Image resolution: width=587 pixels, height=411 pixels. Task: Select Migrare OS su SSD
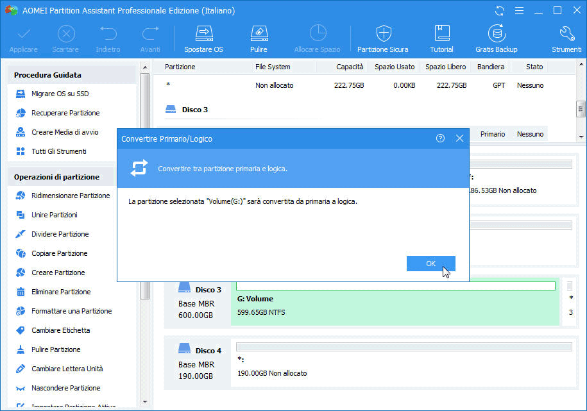(53, 94)
